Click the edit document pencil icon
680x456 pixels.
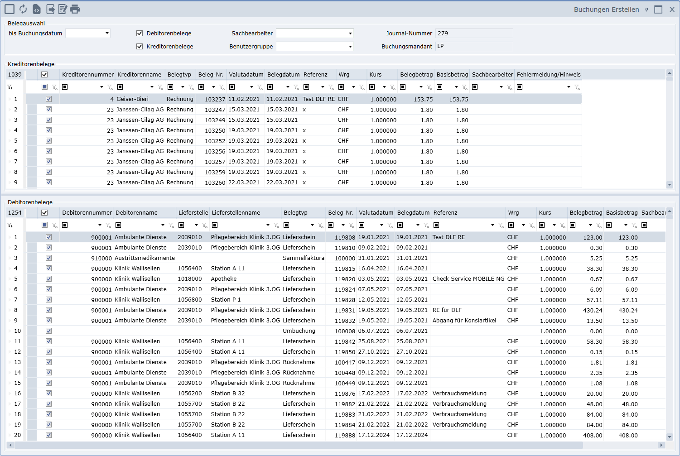(63, 9)
